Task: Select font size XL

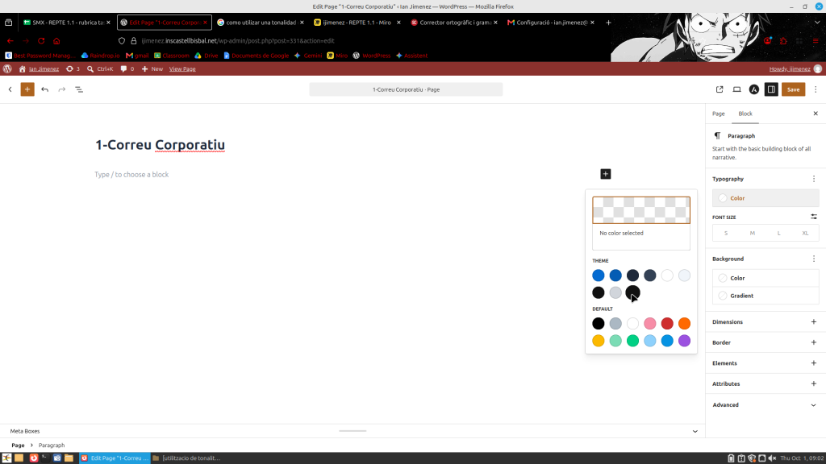Action: (x=805, y=233)
